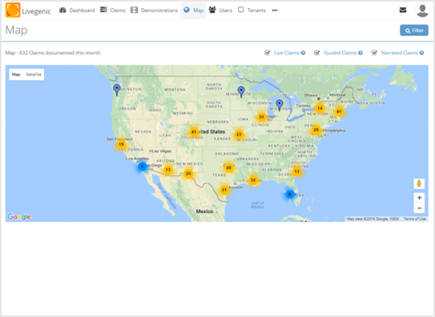Go to the Claims menu item
The image size is (435, 317).
(113, 10)
